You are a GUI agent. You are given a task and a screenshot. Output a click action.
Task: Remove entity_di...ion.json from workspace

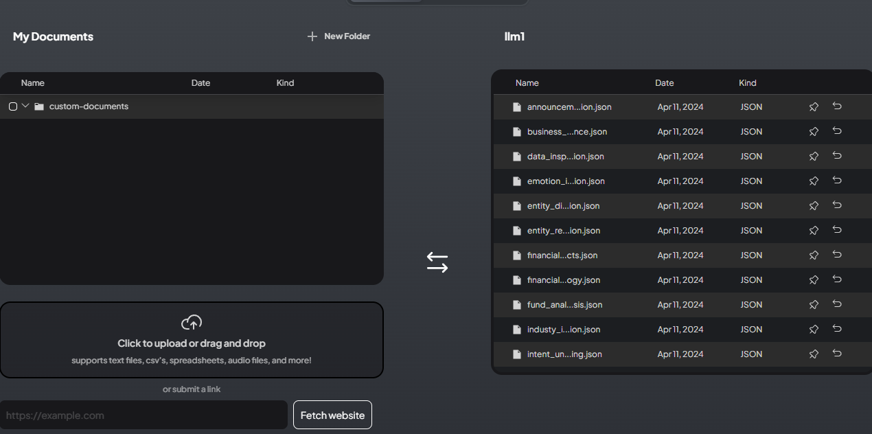837,205
